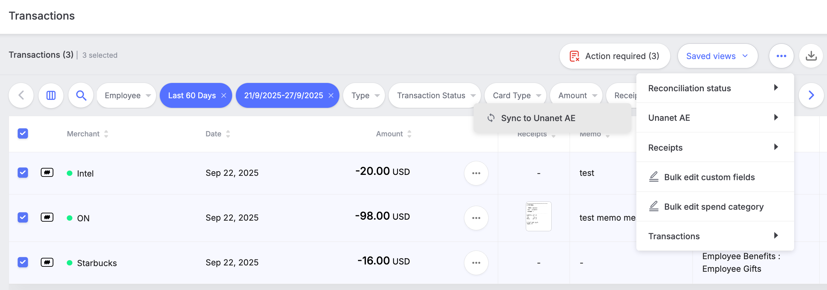Image resolution: width=827 pixels, height=290 pixels.
Task: Click the download export icon
Action: (811, 56)
